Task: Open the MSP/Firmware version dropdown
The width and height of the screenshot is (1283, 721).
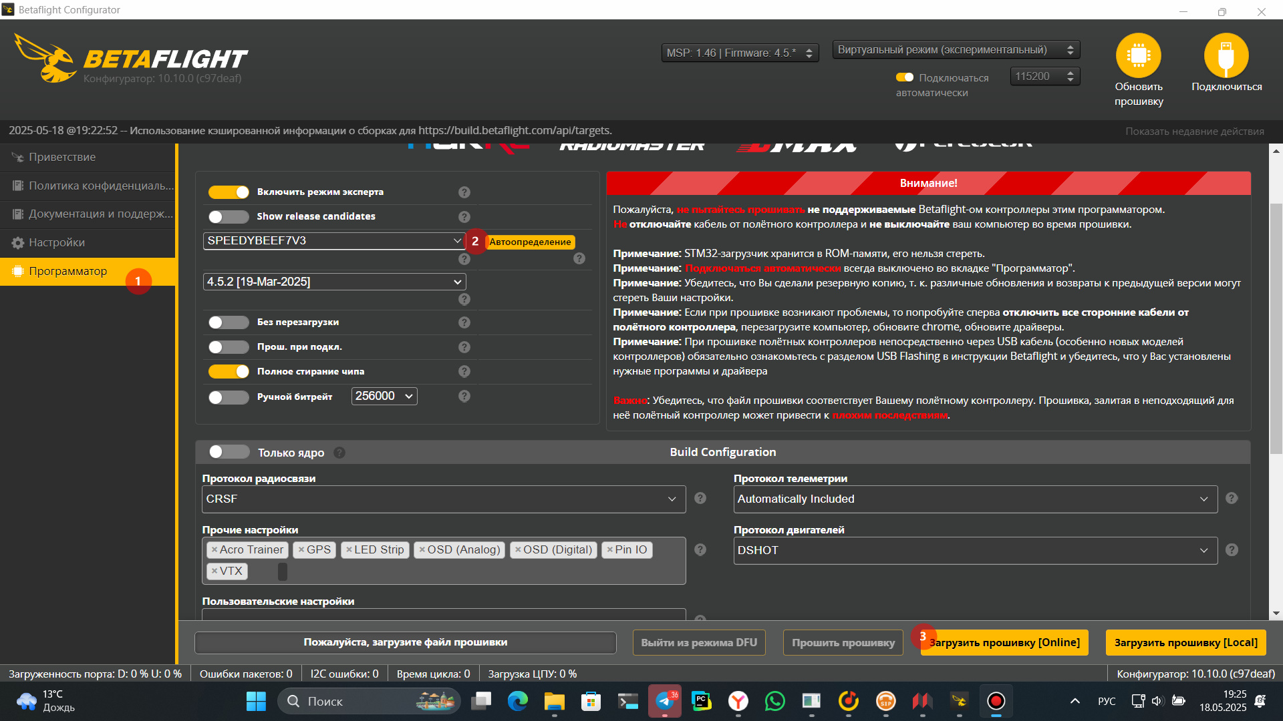Action: point(740,53)
